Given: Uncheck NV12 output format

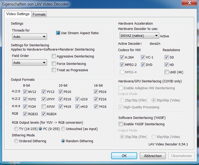Looking at the screenshot, I should point(25,92).
